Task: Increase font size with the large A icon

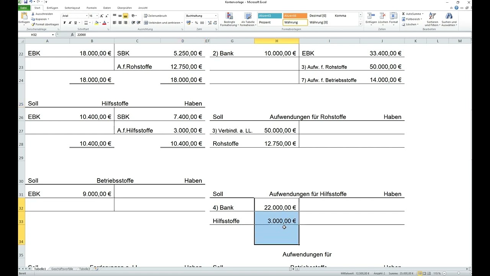Action: tap(102, 16)
